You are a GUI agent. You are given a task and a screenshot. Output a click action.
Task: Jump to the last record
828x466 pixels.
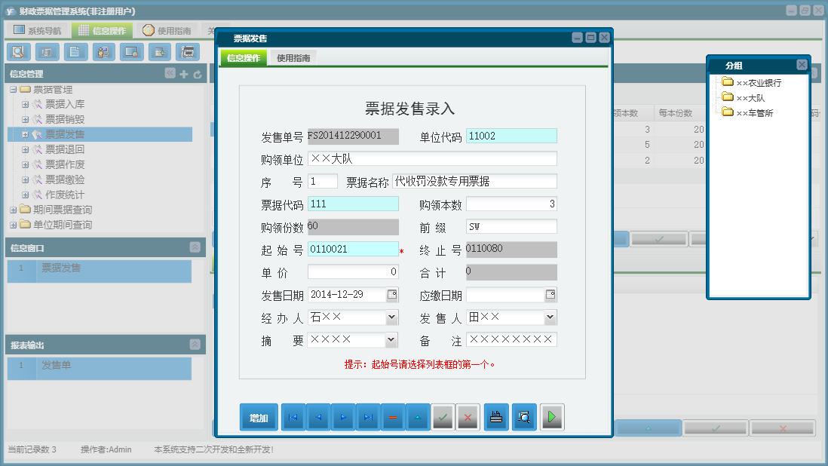(x=368, y=418)
